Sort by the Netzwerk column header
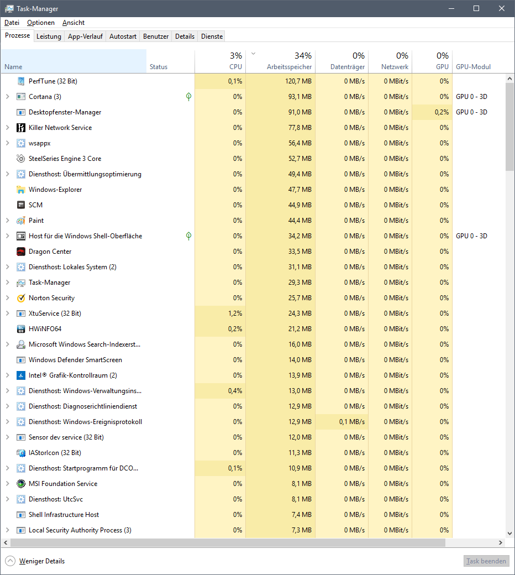Viewport: 515px width, 575px height. pos(390,61)
